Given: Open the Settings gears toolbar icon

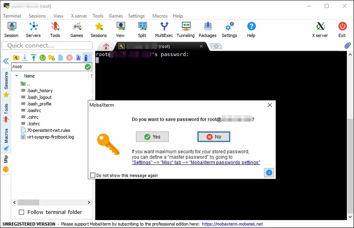Looking at the screenshot, I should [229, 29].
